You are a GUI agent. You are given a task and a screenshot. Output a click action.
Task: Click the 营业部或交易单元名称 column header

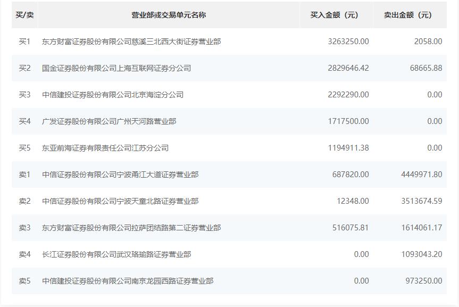point(169,15)
